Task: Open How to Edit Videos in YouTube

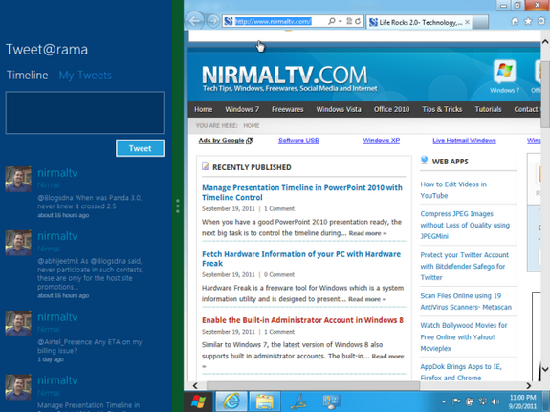Action: 453,190
